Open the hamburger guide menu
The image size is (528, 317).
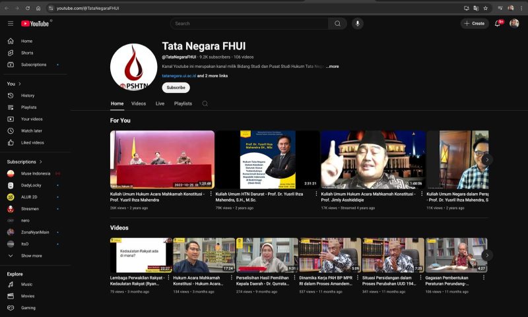click(x=11, y=23)
